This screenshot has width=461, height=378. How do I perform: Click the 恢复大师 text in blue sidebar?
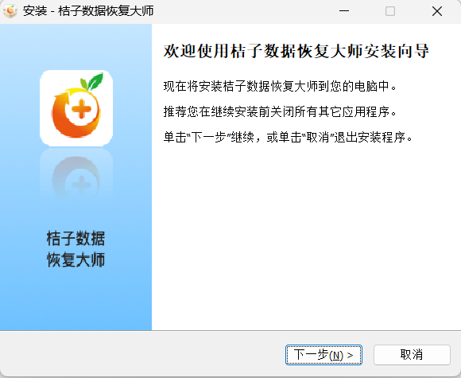(76, 260)
